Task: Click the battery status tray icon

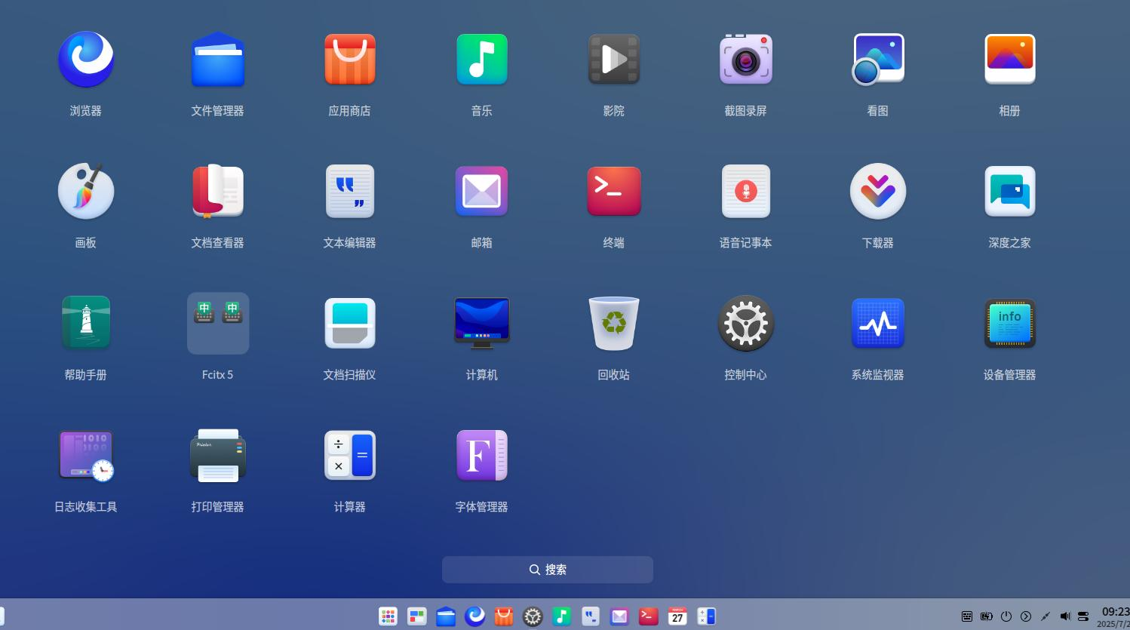Action: (x=987, y=616)
